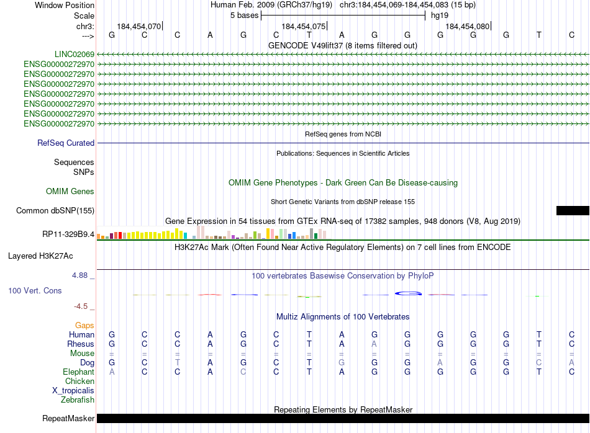Click the Short Genetic Variants dbSNP title
590x433 pixels.
pos(343,202)
